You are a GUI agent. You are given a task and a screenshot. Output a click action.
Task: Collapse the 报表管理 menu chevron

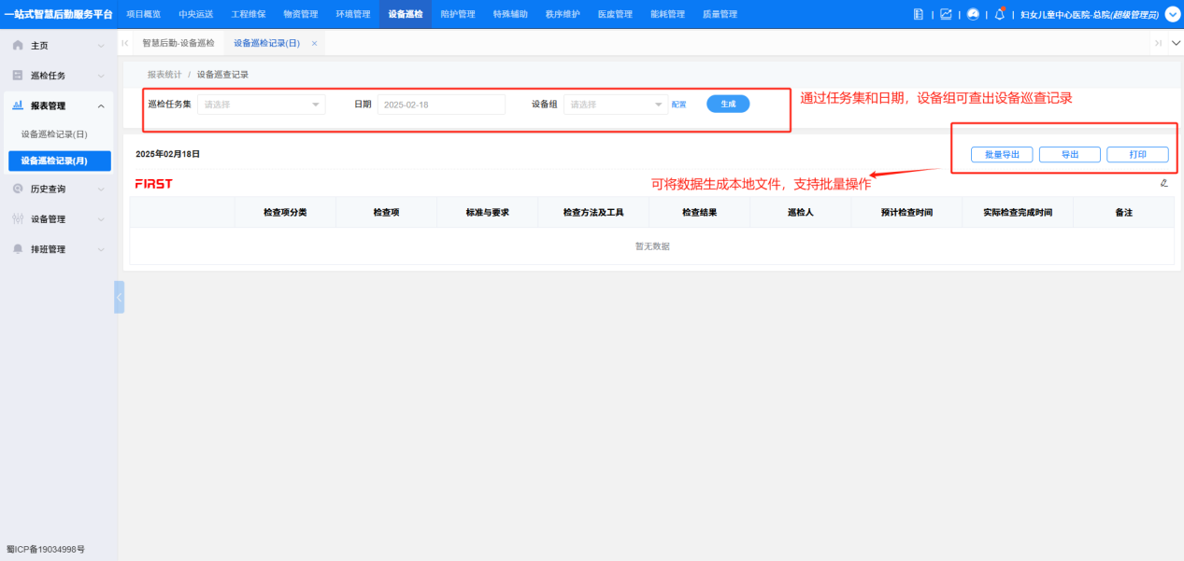tap(101, 106)
